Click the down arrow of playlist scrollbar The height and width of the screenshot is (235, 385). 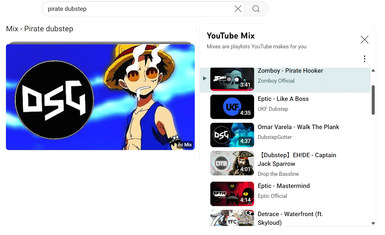(373, 223)
